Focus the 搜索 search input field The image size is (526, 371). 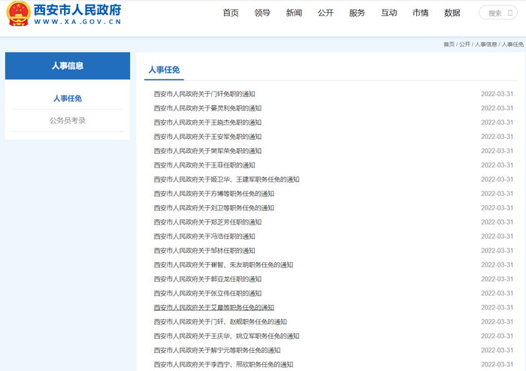(497, 13)
